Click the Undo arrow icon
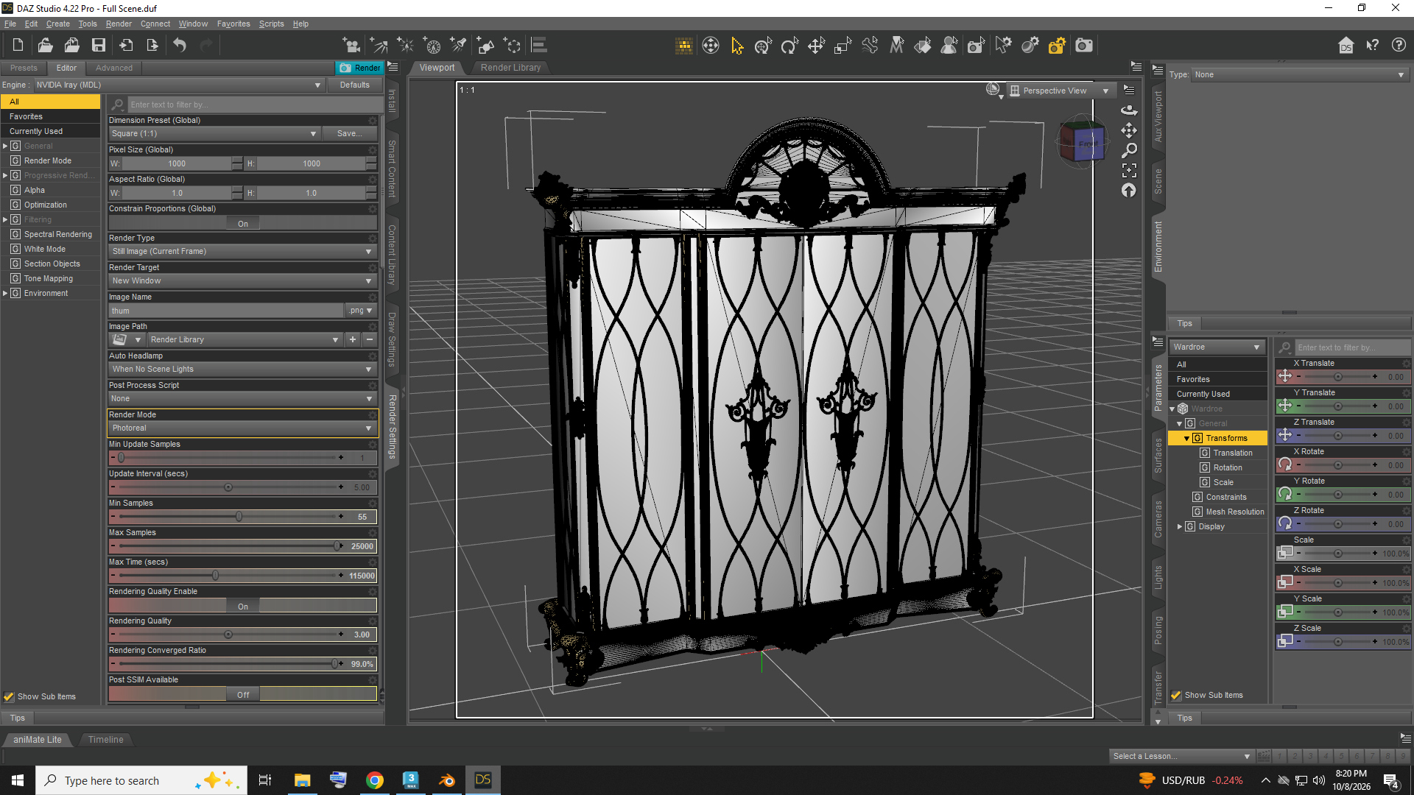Viewport: 1414px width, 795px height. (180, 46)
